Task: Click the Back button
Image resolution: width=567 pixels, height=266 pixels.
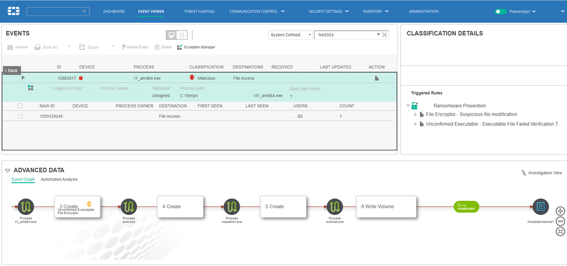Action: coord(11,70)
